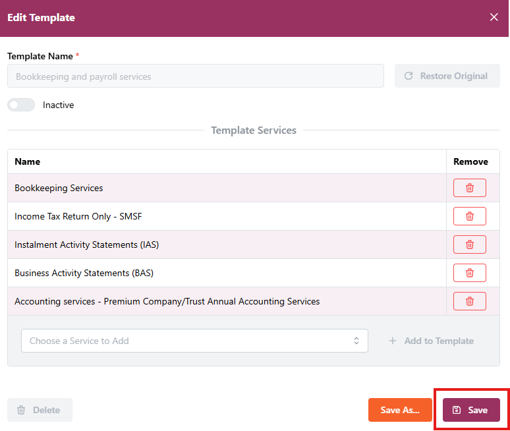
Task: Delete Instalment Activity Statements (IAS) row
Action: (469, 244)
